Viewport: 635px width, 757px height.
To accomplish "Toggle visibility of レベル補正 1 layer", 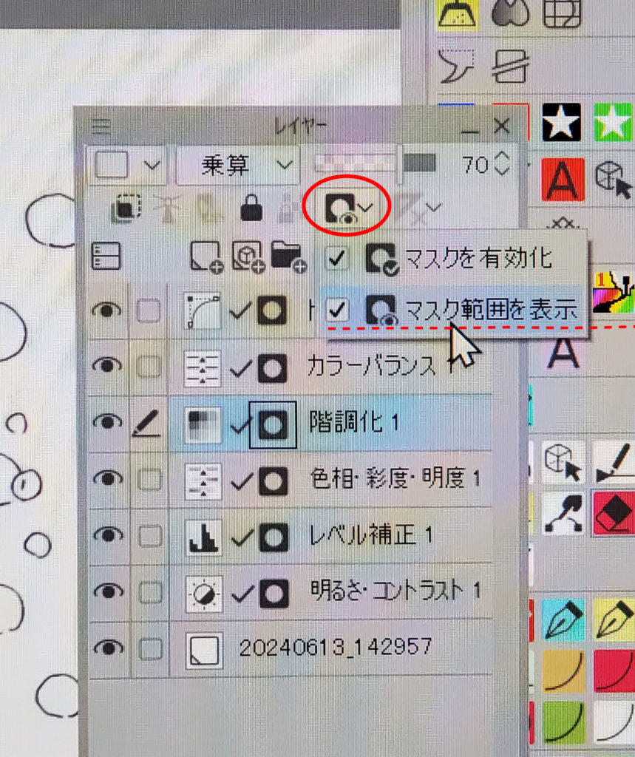I will (109, 534).
